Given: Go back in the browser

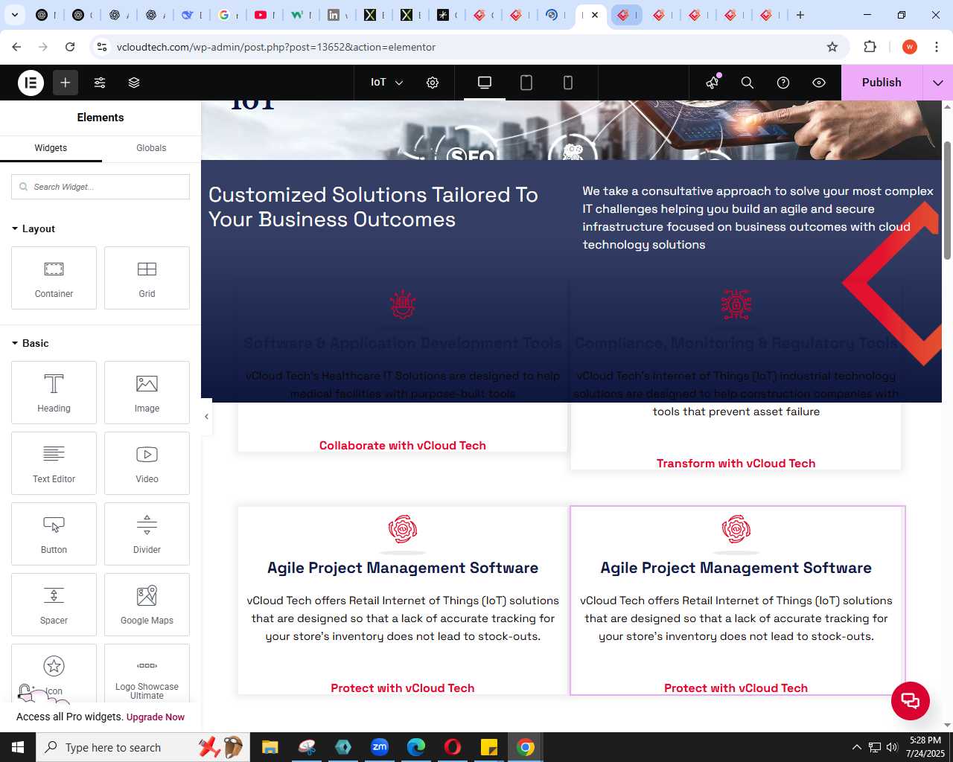Looking at the screenshot, I should click(16, 47).
